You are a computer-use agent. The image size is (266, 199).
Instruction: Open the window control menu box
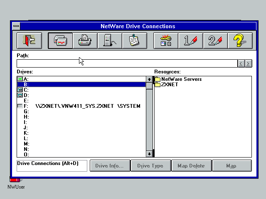(x=16, y=26)
